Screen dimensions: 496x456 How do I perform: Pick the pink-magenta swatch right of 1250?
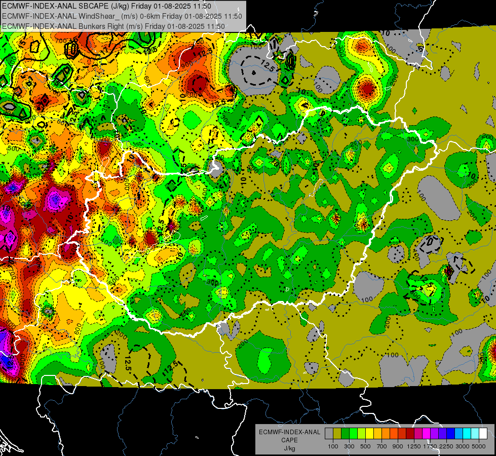tap(418, 434)
